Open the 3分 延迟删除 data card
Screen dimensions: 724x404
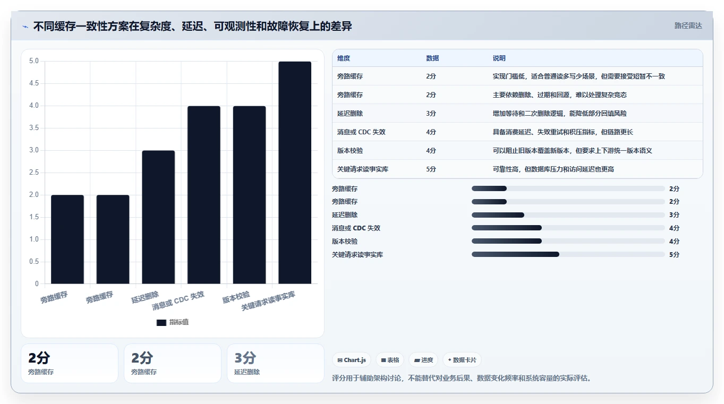275,363
